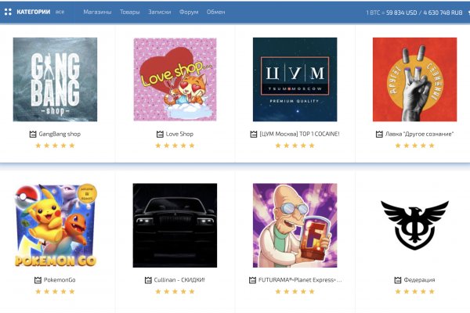Click the BTC to USD exchange rate
This screenshot has width=470, height=313.
(392, 13)
